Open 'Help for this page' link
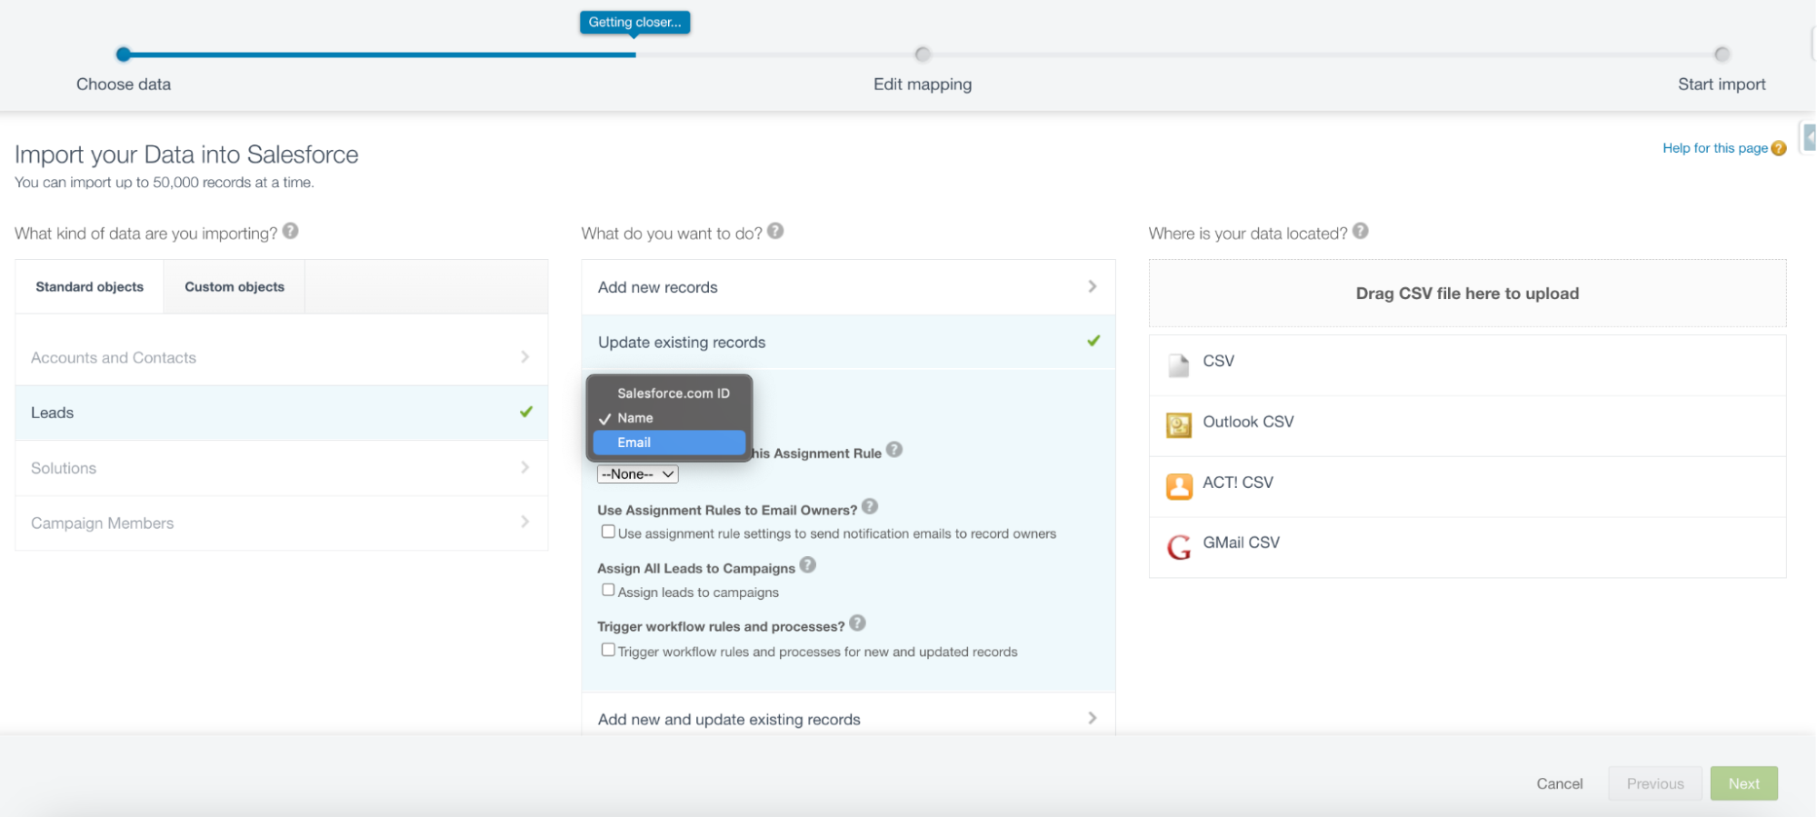1817x817 pixels. click(x=1715, y=148)
